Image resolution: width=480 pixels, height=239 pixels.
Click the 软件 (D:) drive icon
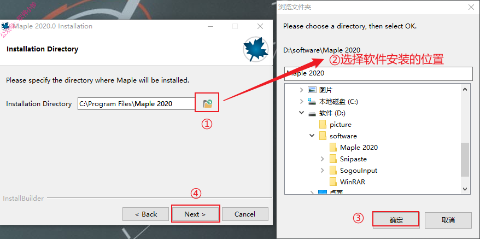[312, 113]
